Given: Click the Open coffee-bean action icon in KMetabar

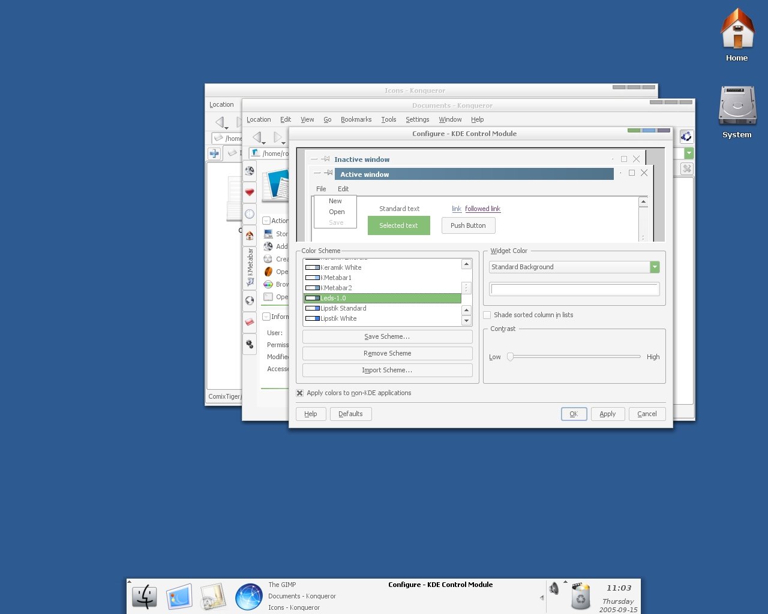Looking at the screenshot, I should (x=268, y=272).
